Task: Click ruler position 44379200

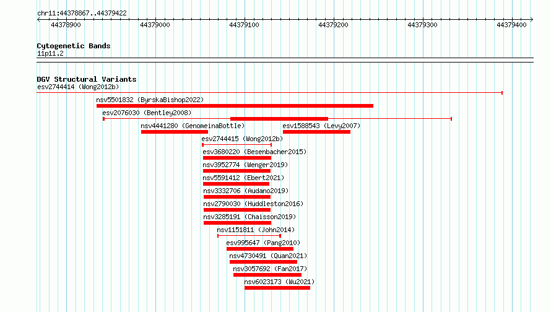Action: click(x=333, y=25)
